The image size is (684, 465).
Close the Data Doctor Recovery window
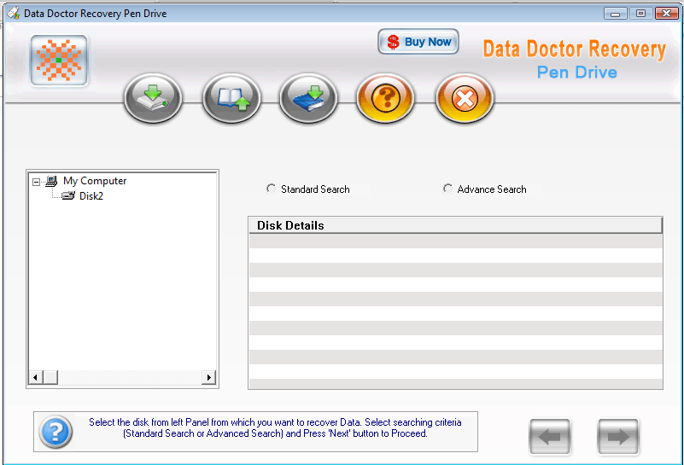point(667,14)
